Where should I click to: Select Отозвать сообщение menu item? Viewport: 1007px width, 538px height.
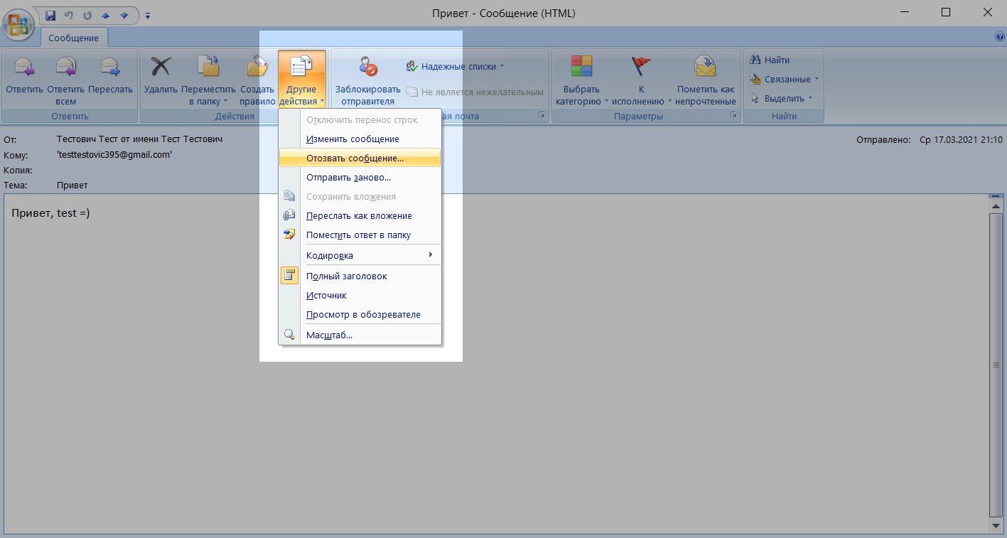click(355, 158)
